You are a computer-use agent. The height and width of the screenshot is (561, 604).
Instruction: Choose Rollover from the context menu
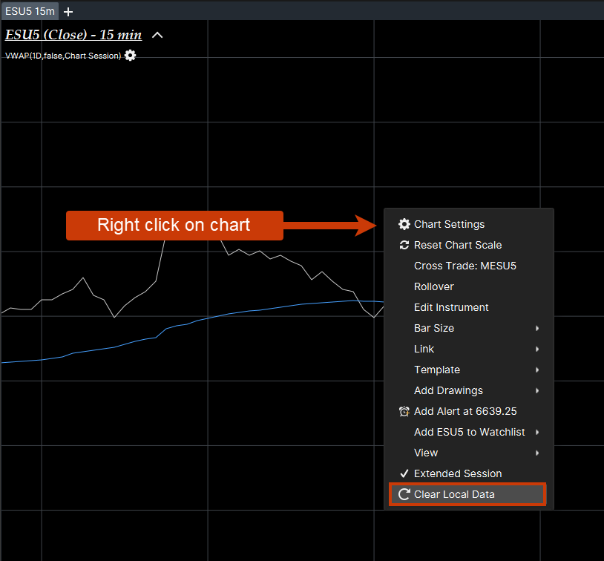(433, 286)
